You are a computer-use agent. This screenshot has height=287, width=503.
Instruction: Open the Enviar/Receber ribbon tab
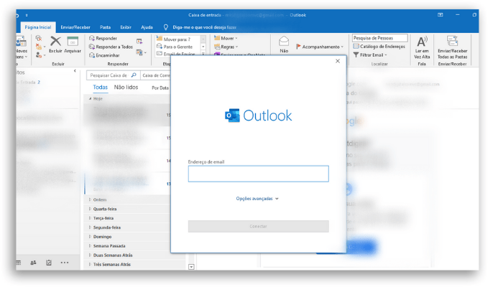pos(75,27)
